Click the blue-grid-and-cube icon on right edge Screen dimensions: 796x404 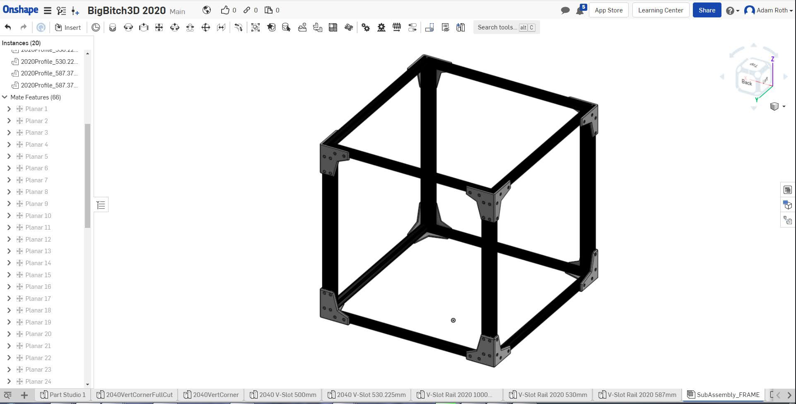[787, 205]
